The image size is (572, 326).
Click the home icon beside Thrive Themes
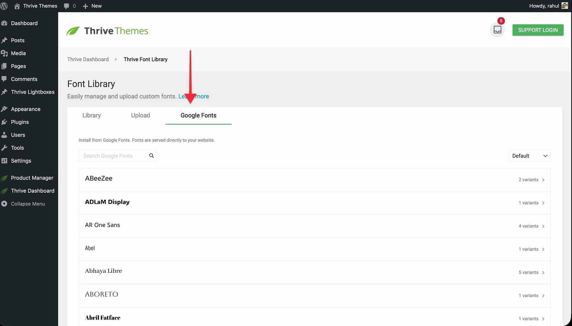click(17, 6)
